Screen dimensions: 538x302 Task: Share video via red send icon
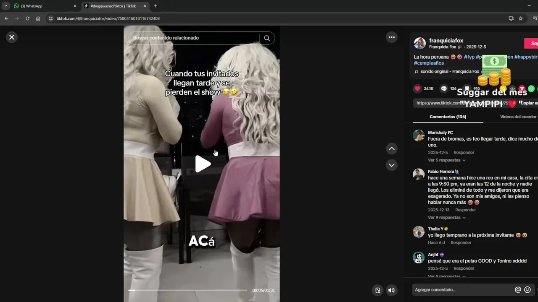coord(522,89)
